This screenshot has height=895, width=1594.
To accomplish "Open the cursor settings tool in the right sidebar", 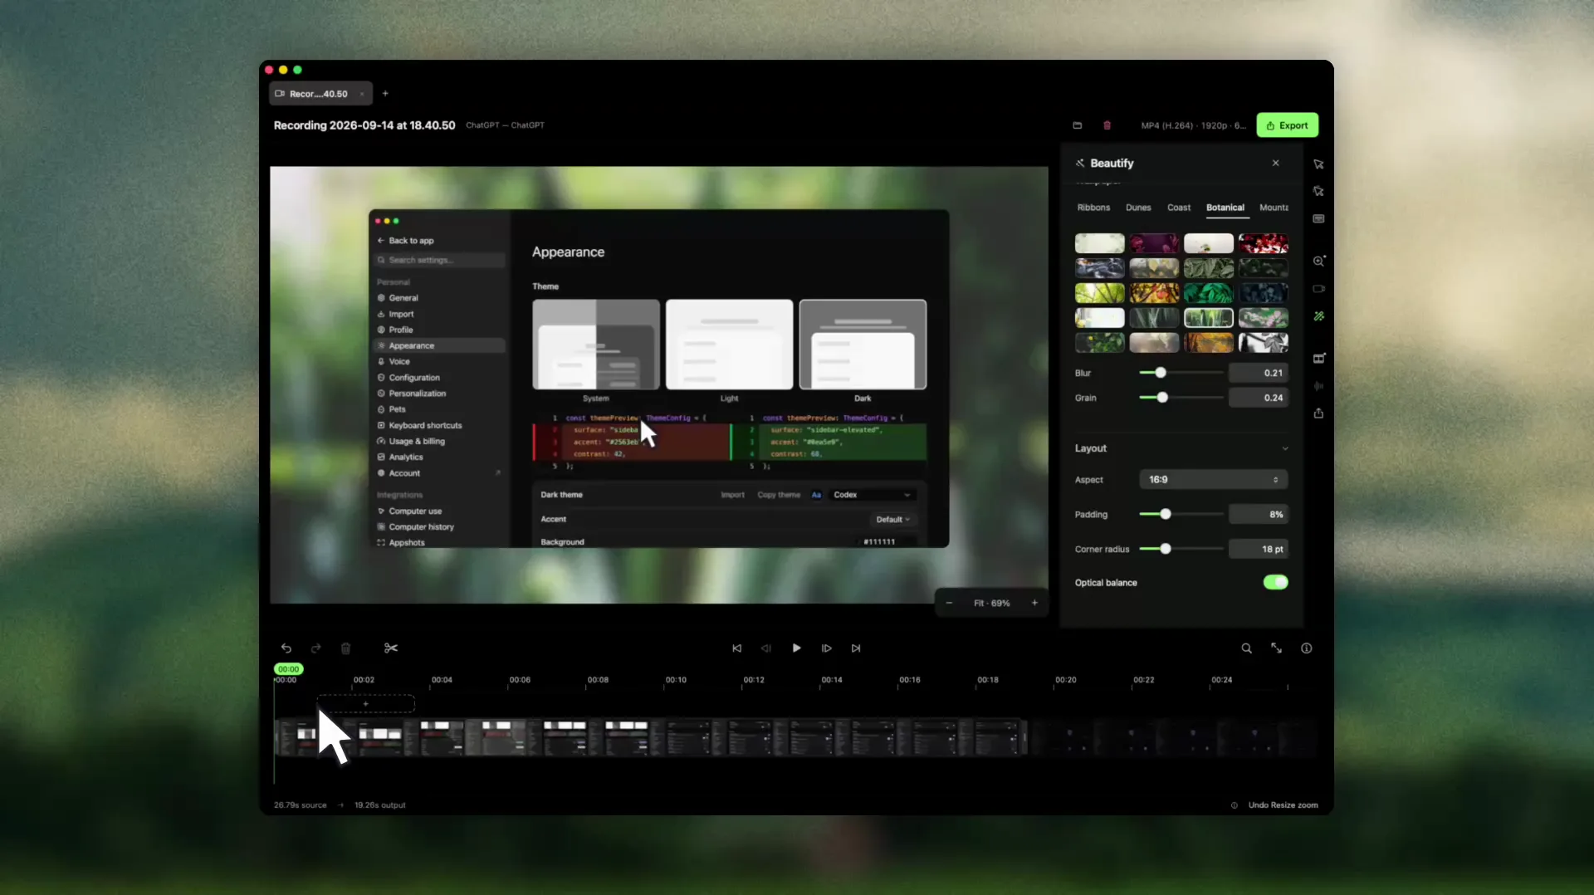I will (x=1318, y=164).
